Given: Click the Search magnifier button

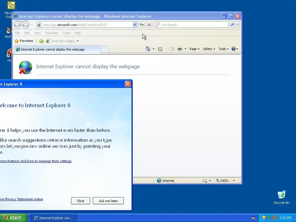Looking at the screenshot, I should (233, 25).
